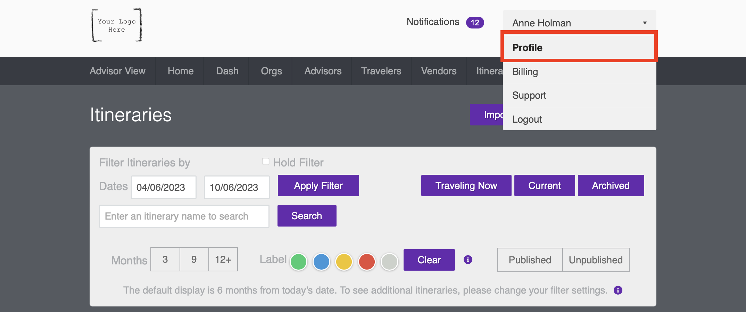The height and width of the screenshot is (312, 746).
Task: Click the 'Your Logo Here' logo image
Action: [117, 25]
